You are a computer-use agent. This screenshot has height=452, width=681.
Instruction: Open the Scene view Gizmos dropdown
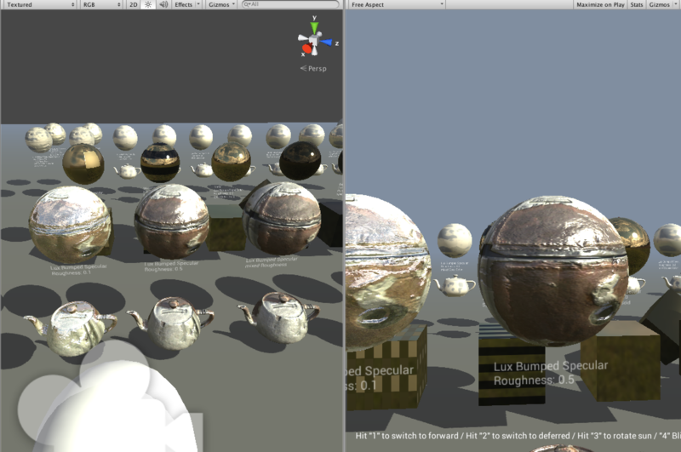point(221,4)
